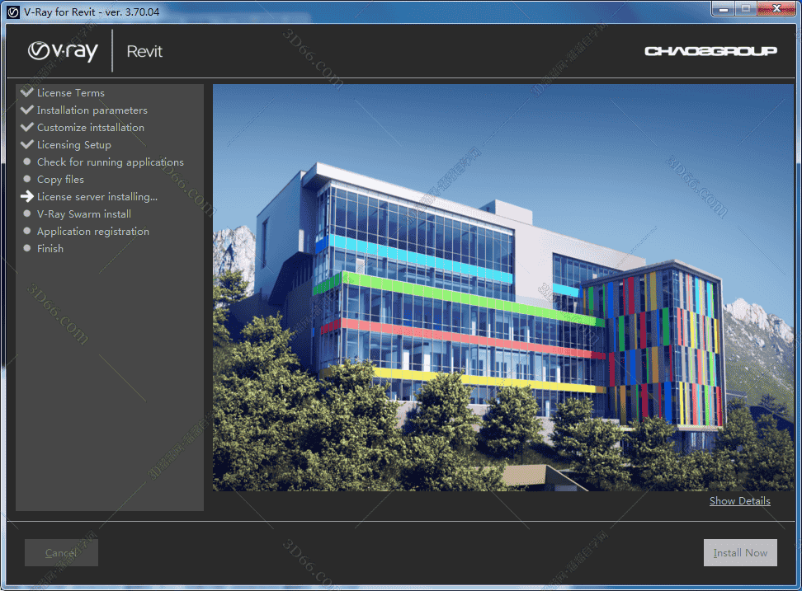Click the V-Ray title bar app icon
The image size is (802, 591).
click(12, 12)
